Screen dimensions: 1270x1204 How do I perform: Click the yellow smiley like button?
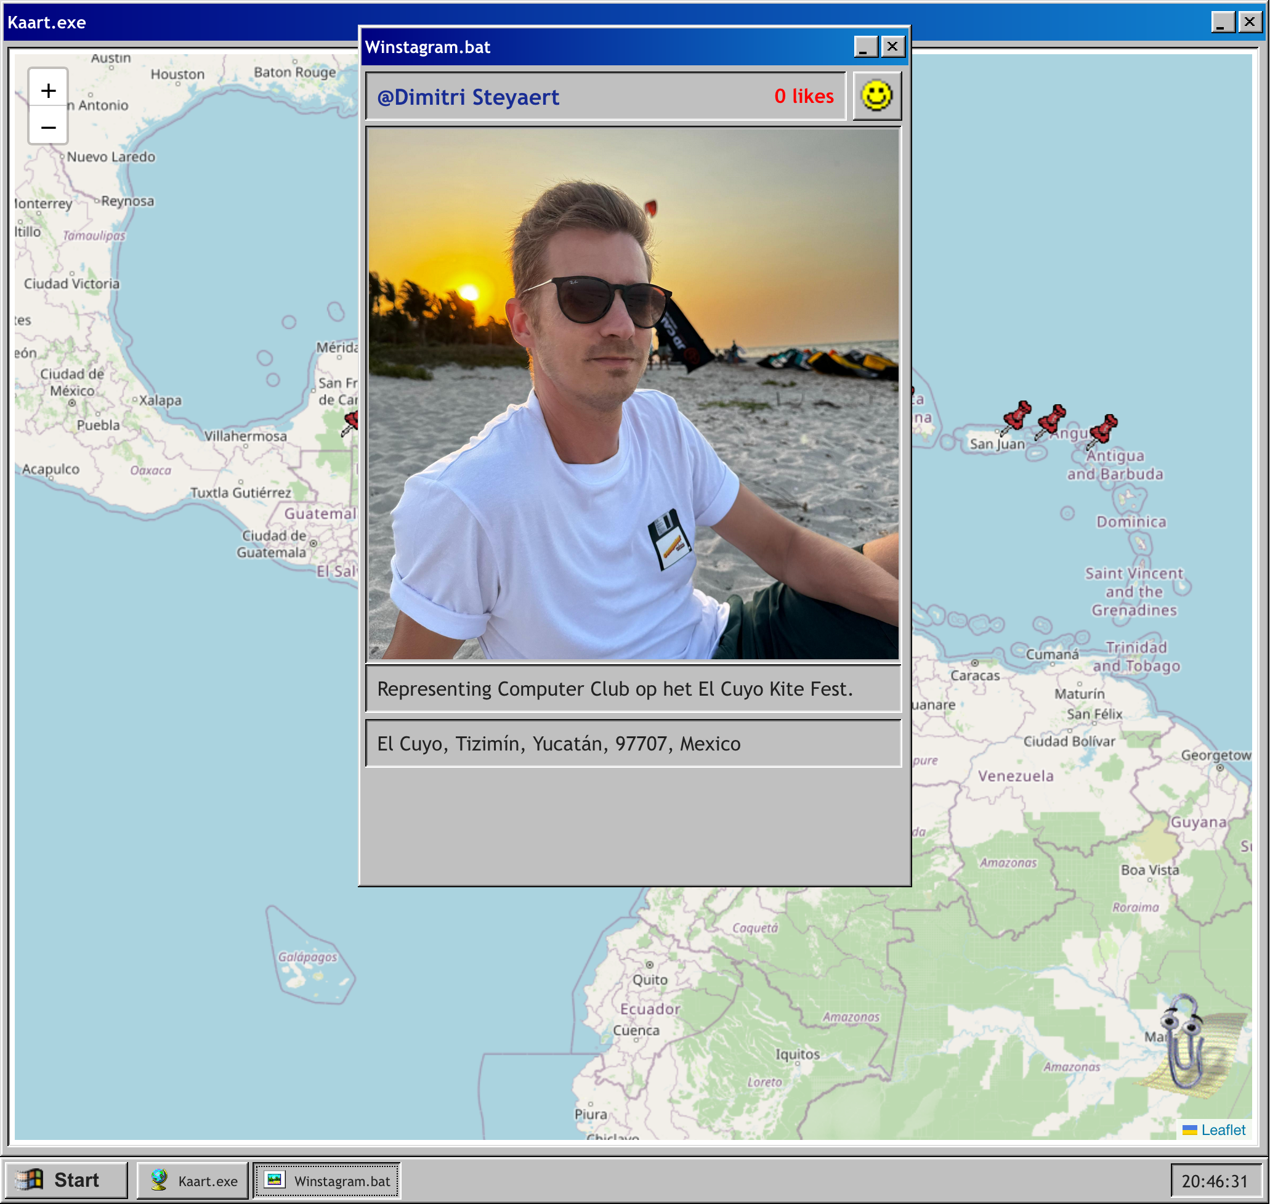coord(876,96)
